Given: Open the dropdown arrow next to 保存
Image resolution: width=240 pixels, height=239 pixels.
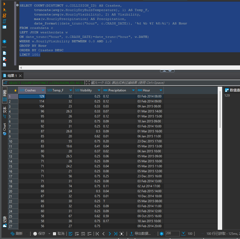Looking at the screenshot, I should (x=49, y=234).
